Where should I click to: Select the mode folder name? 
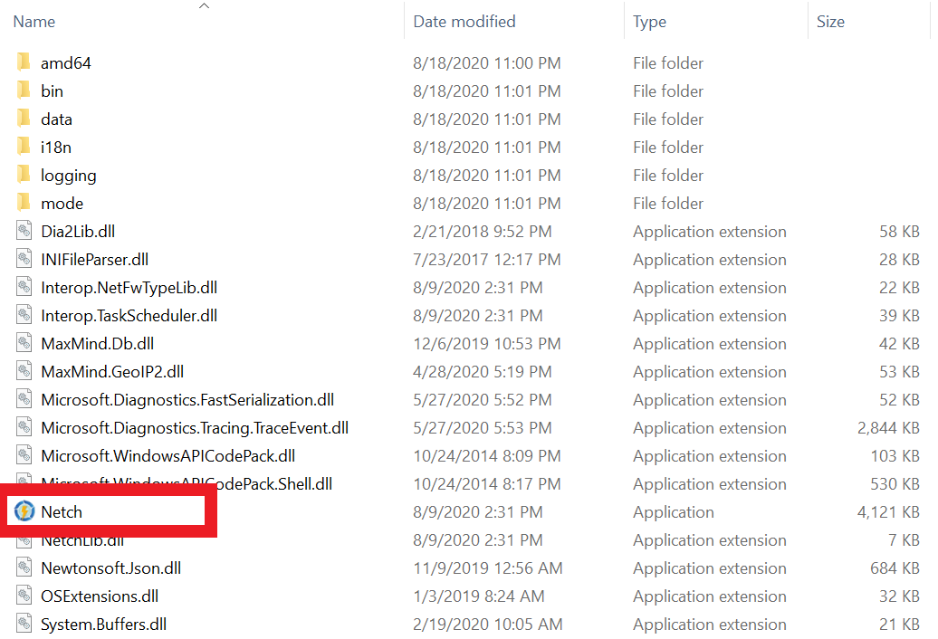coord(62,204)
